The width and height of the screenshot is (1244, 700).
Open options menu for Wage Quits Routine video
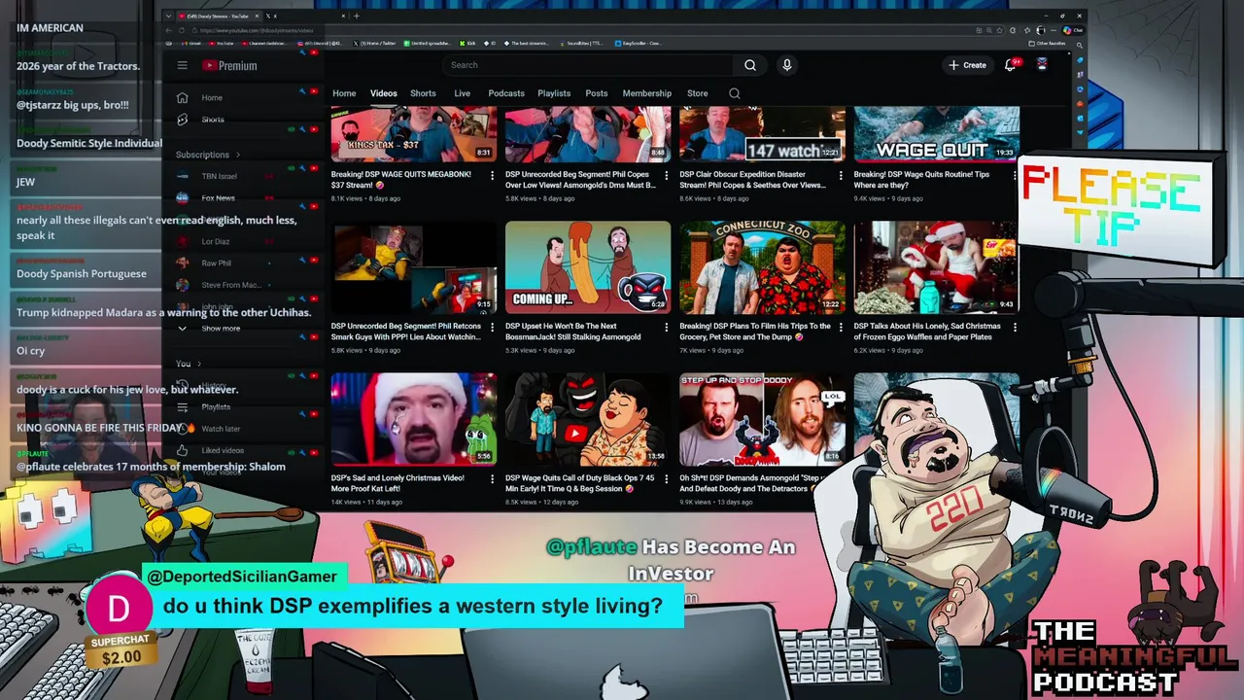pos(1015,176)
